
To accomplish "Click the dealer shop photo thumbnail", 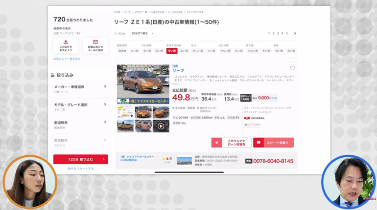I will click(184, 161).
